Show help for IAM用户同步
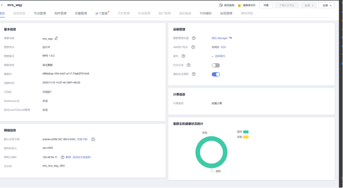Viewport: 343px width, 188px height. (x=193, y=47)
